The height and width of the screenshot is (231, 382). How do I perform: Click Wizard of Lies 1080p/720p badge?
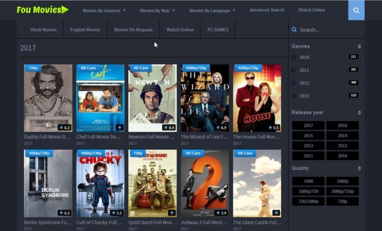(196, 68)
